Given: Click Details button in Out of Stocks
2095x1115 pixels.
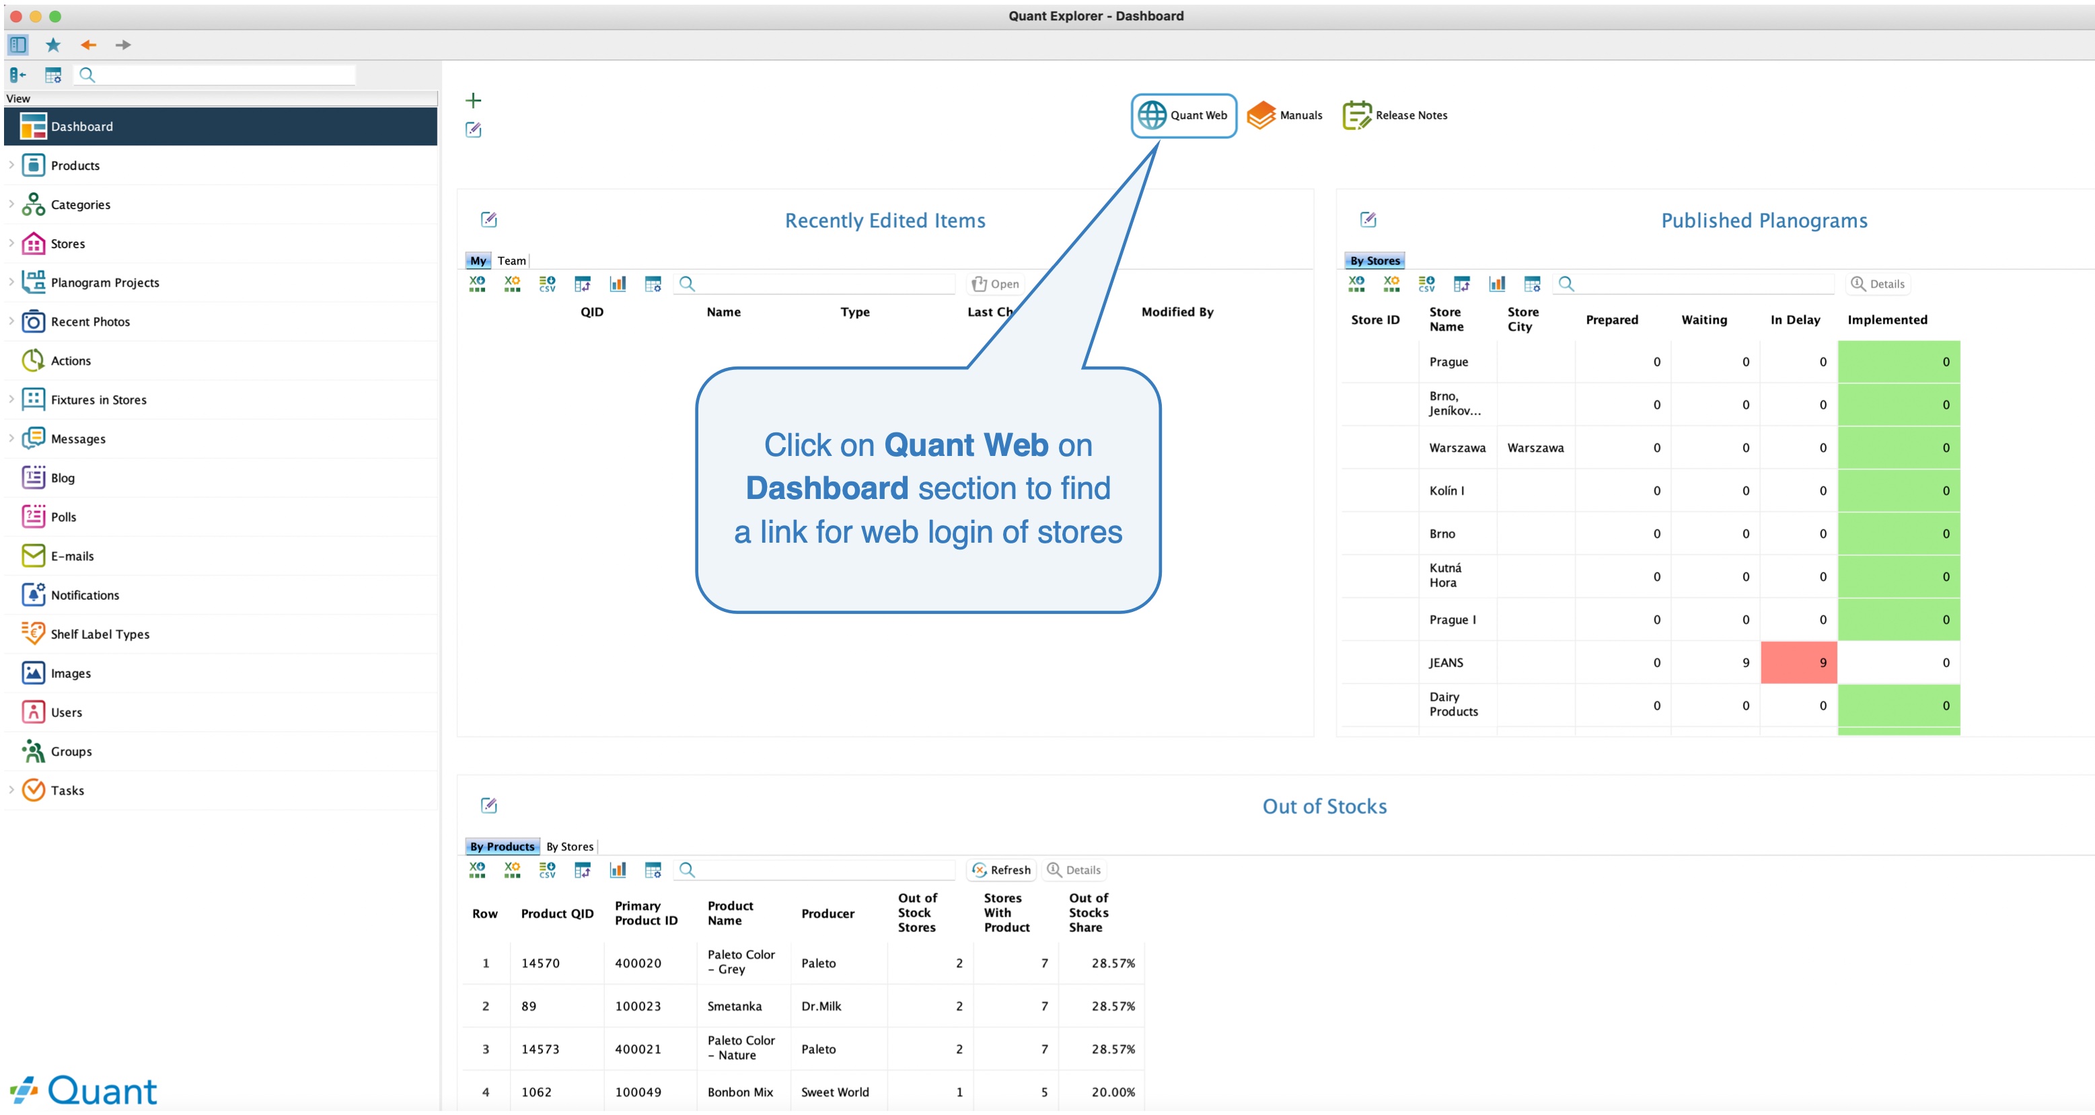Looking at the screenshot, I should (x=1074, y=870).
